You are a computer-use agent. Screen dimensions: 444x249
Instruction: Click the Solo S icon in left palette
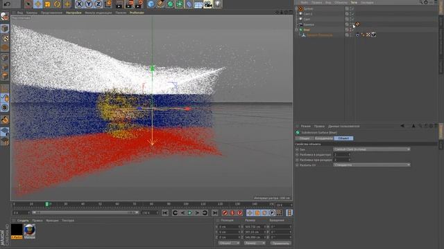tap(5, 108)
